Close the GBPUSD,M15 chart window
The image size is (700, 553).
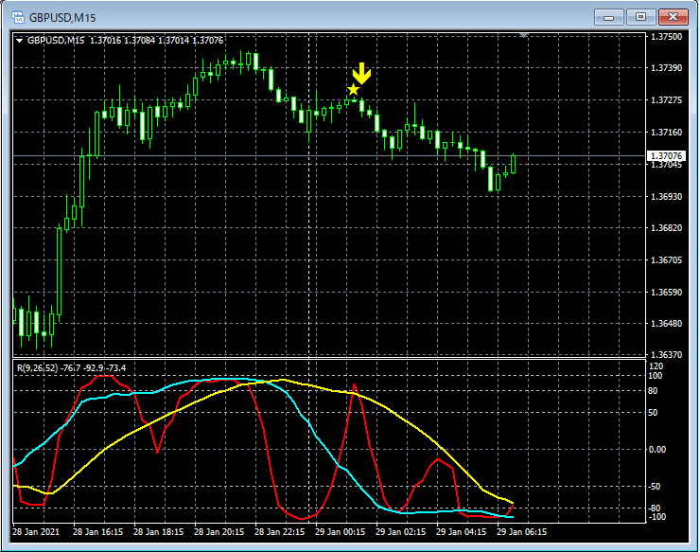[x=673, y=16]
